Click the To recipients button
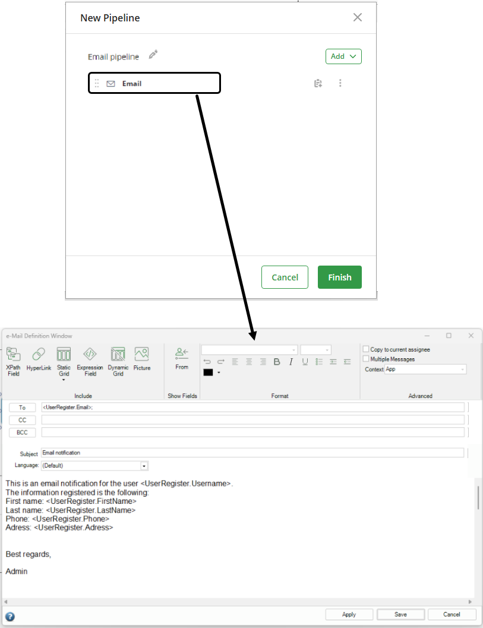Screen dimensions: 483x628 coord(23,408)
